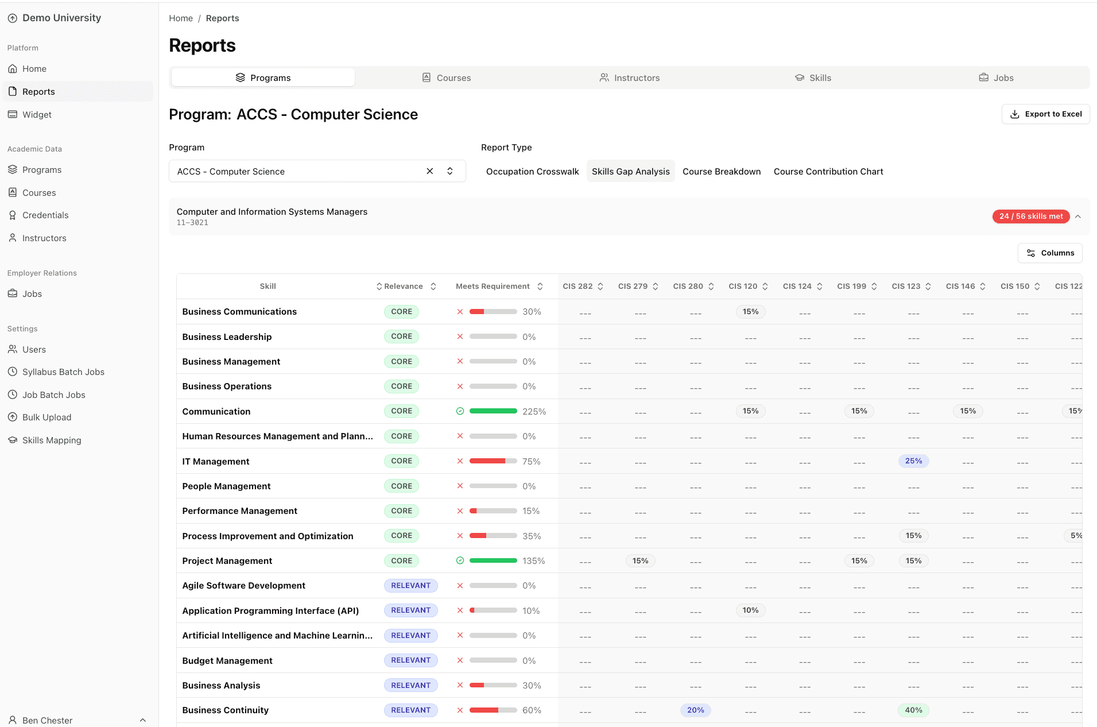Select the Skills Gap Analysis report type
Screen dimensions: 1097x727
click(630, 171)
